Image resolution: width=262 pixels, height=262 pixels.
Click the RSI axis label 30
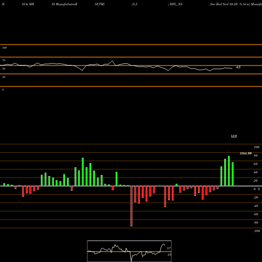click(4, 77)
